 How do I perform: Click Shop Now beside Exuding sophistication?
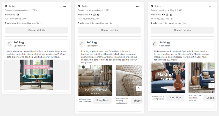click(x=136, y=101)
